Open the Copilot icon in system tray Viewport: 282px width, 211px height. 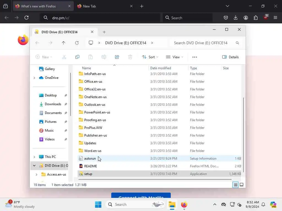click(273, 204)
